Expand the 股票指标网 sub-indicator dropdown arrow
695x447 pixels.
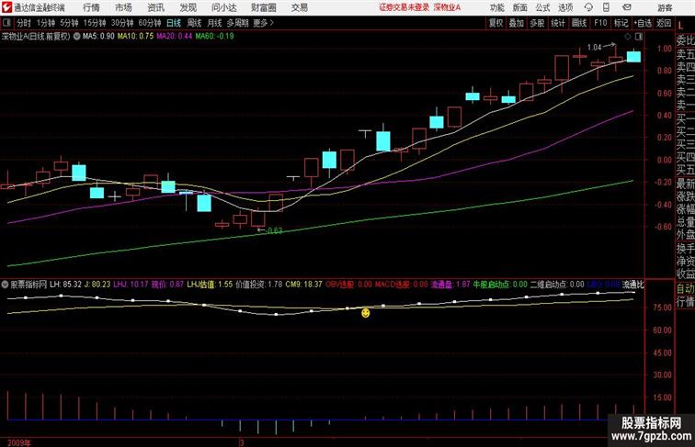[5, 285]
